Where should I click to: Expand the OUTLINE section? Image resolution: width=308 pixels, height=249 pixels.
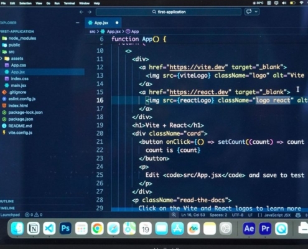pos(7,201)
